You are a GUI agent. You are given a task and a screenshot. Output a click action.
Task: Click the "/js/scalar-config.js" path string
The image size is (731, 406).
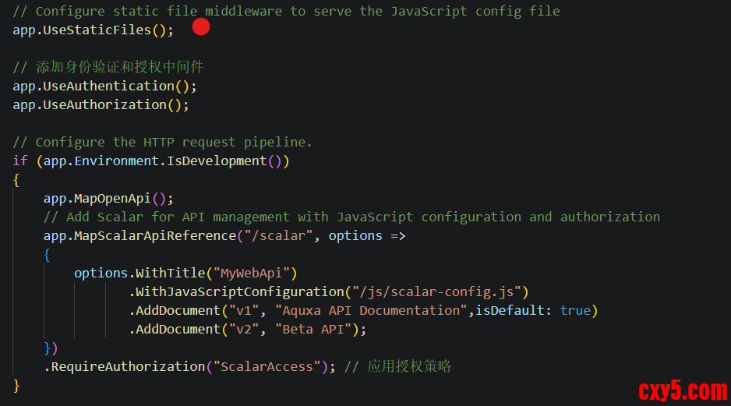pyautogui.click(x=436, y=291)
